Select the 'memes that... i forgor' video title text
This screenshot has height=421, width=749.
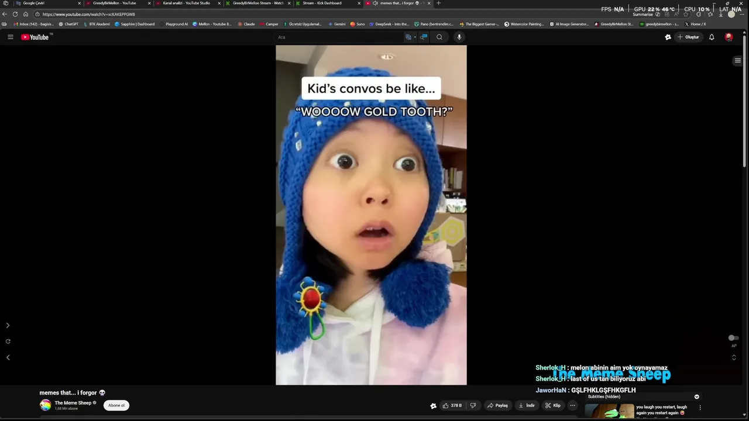click(72, 392)
